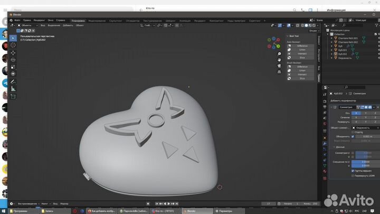Collapse the Bool Tool panel
The width and height of the screenshot is (380, 214).
pos(288,36)
